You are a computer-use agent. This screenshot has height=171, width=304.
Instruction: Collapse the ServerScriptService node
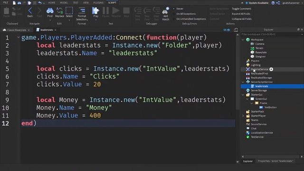243,82
